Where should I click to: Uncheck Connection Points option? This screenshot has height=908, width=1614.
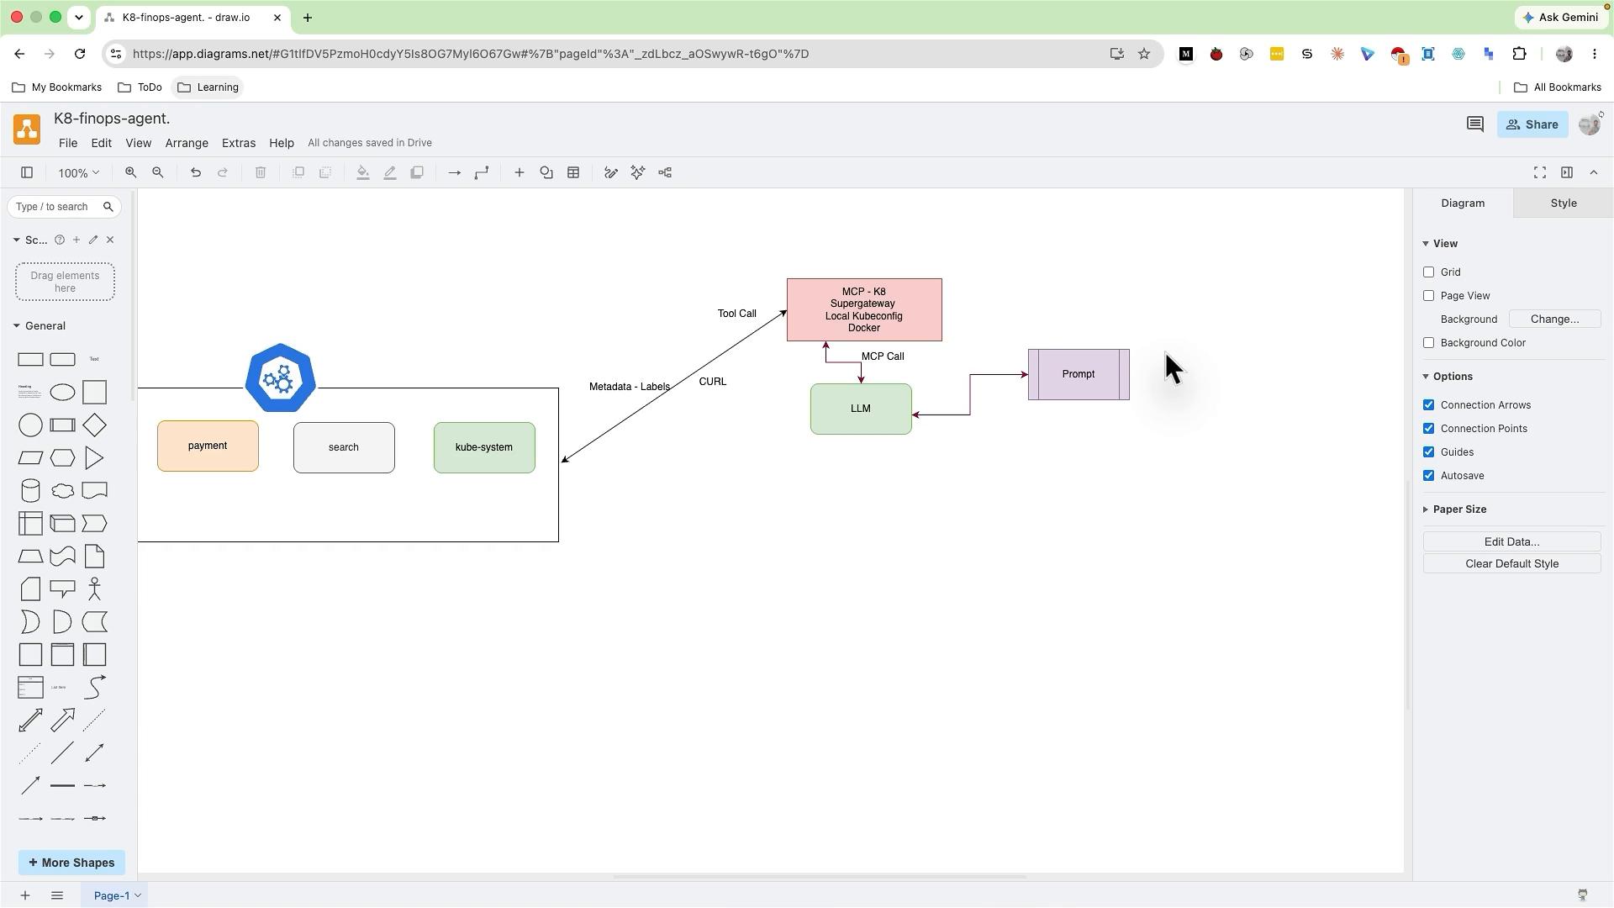pyautogui.click(x=1428, y=429)
